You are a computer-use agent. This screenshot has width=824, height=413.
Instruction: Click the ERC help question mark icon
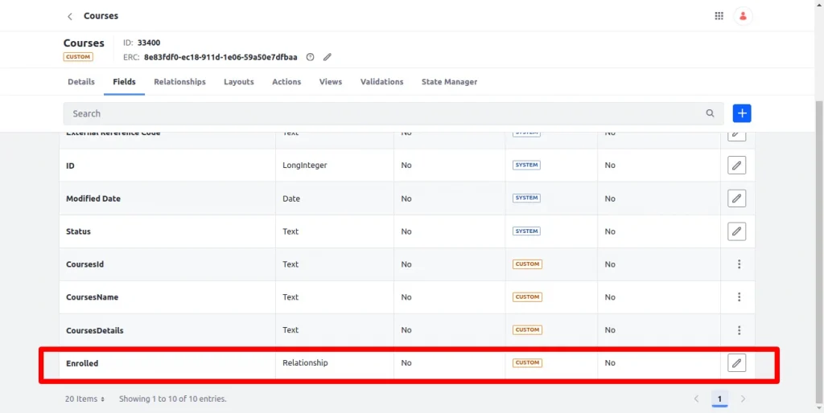tap(310, 57)
